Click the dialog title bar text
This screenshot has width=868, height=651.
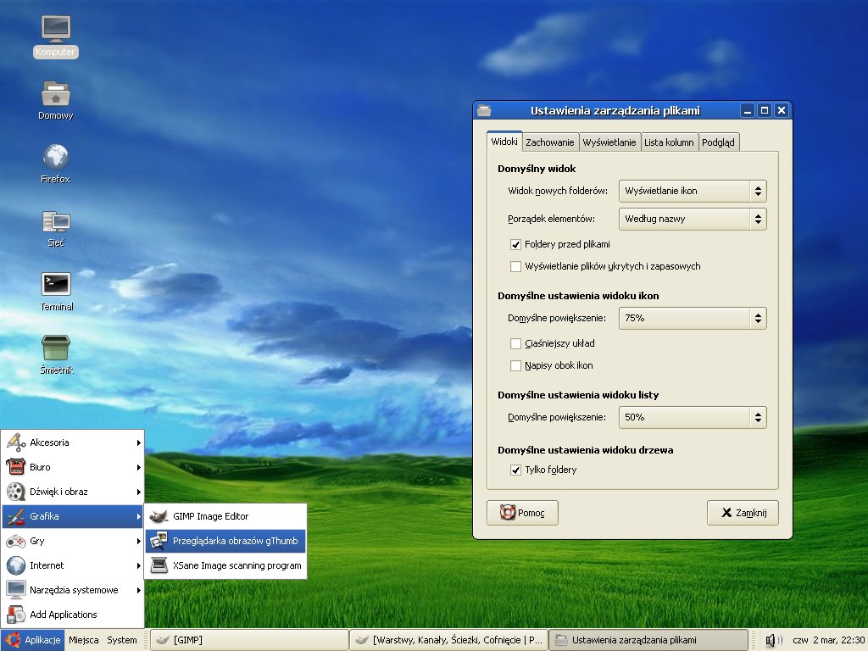tap(615, 111)
